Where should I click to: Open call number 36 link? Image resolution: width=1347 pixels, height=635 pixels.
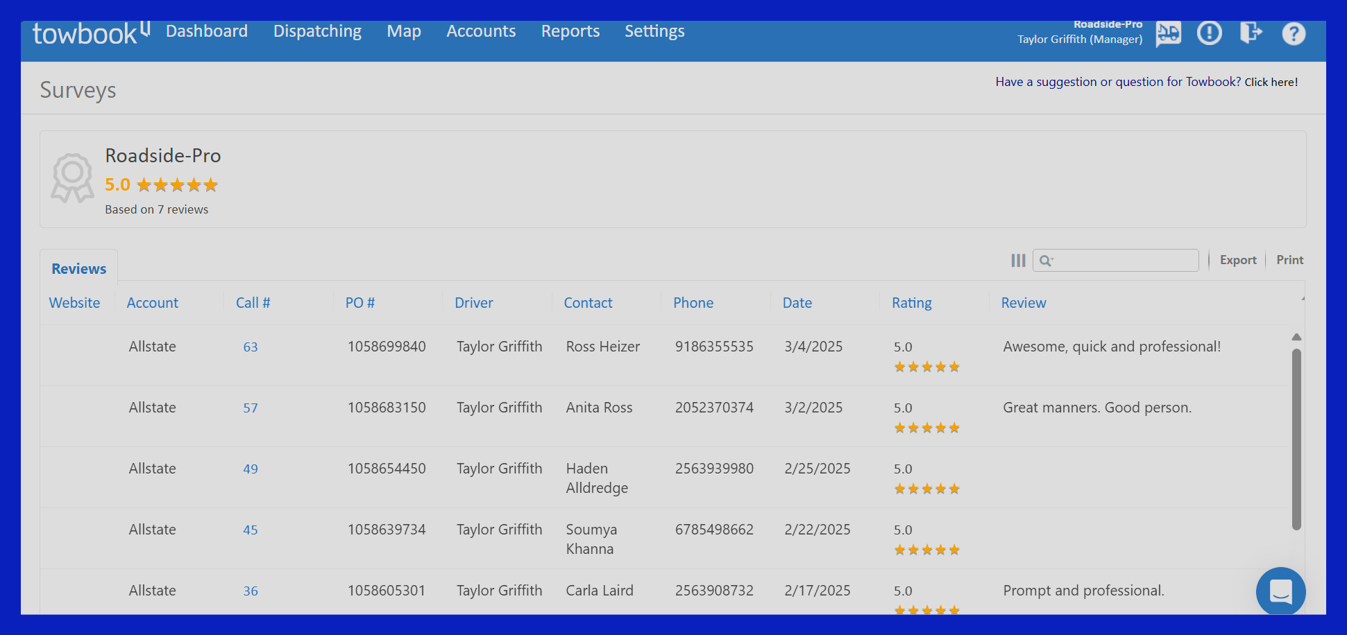click(x=250, y=591)
